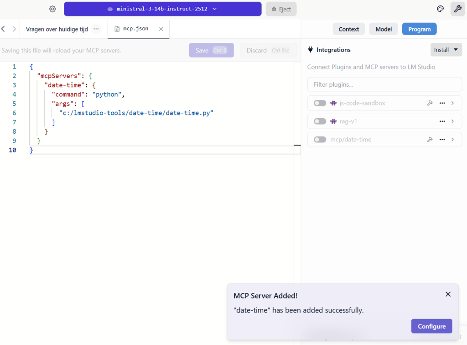The height and width of the screenshot is (345, 467).
Task: Expand the mcp/date-time chevron
Action: (x=452, y=140)
